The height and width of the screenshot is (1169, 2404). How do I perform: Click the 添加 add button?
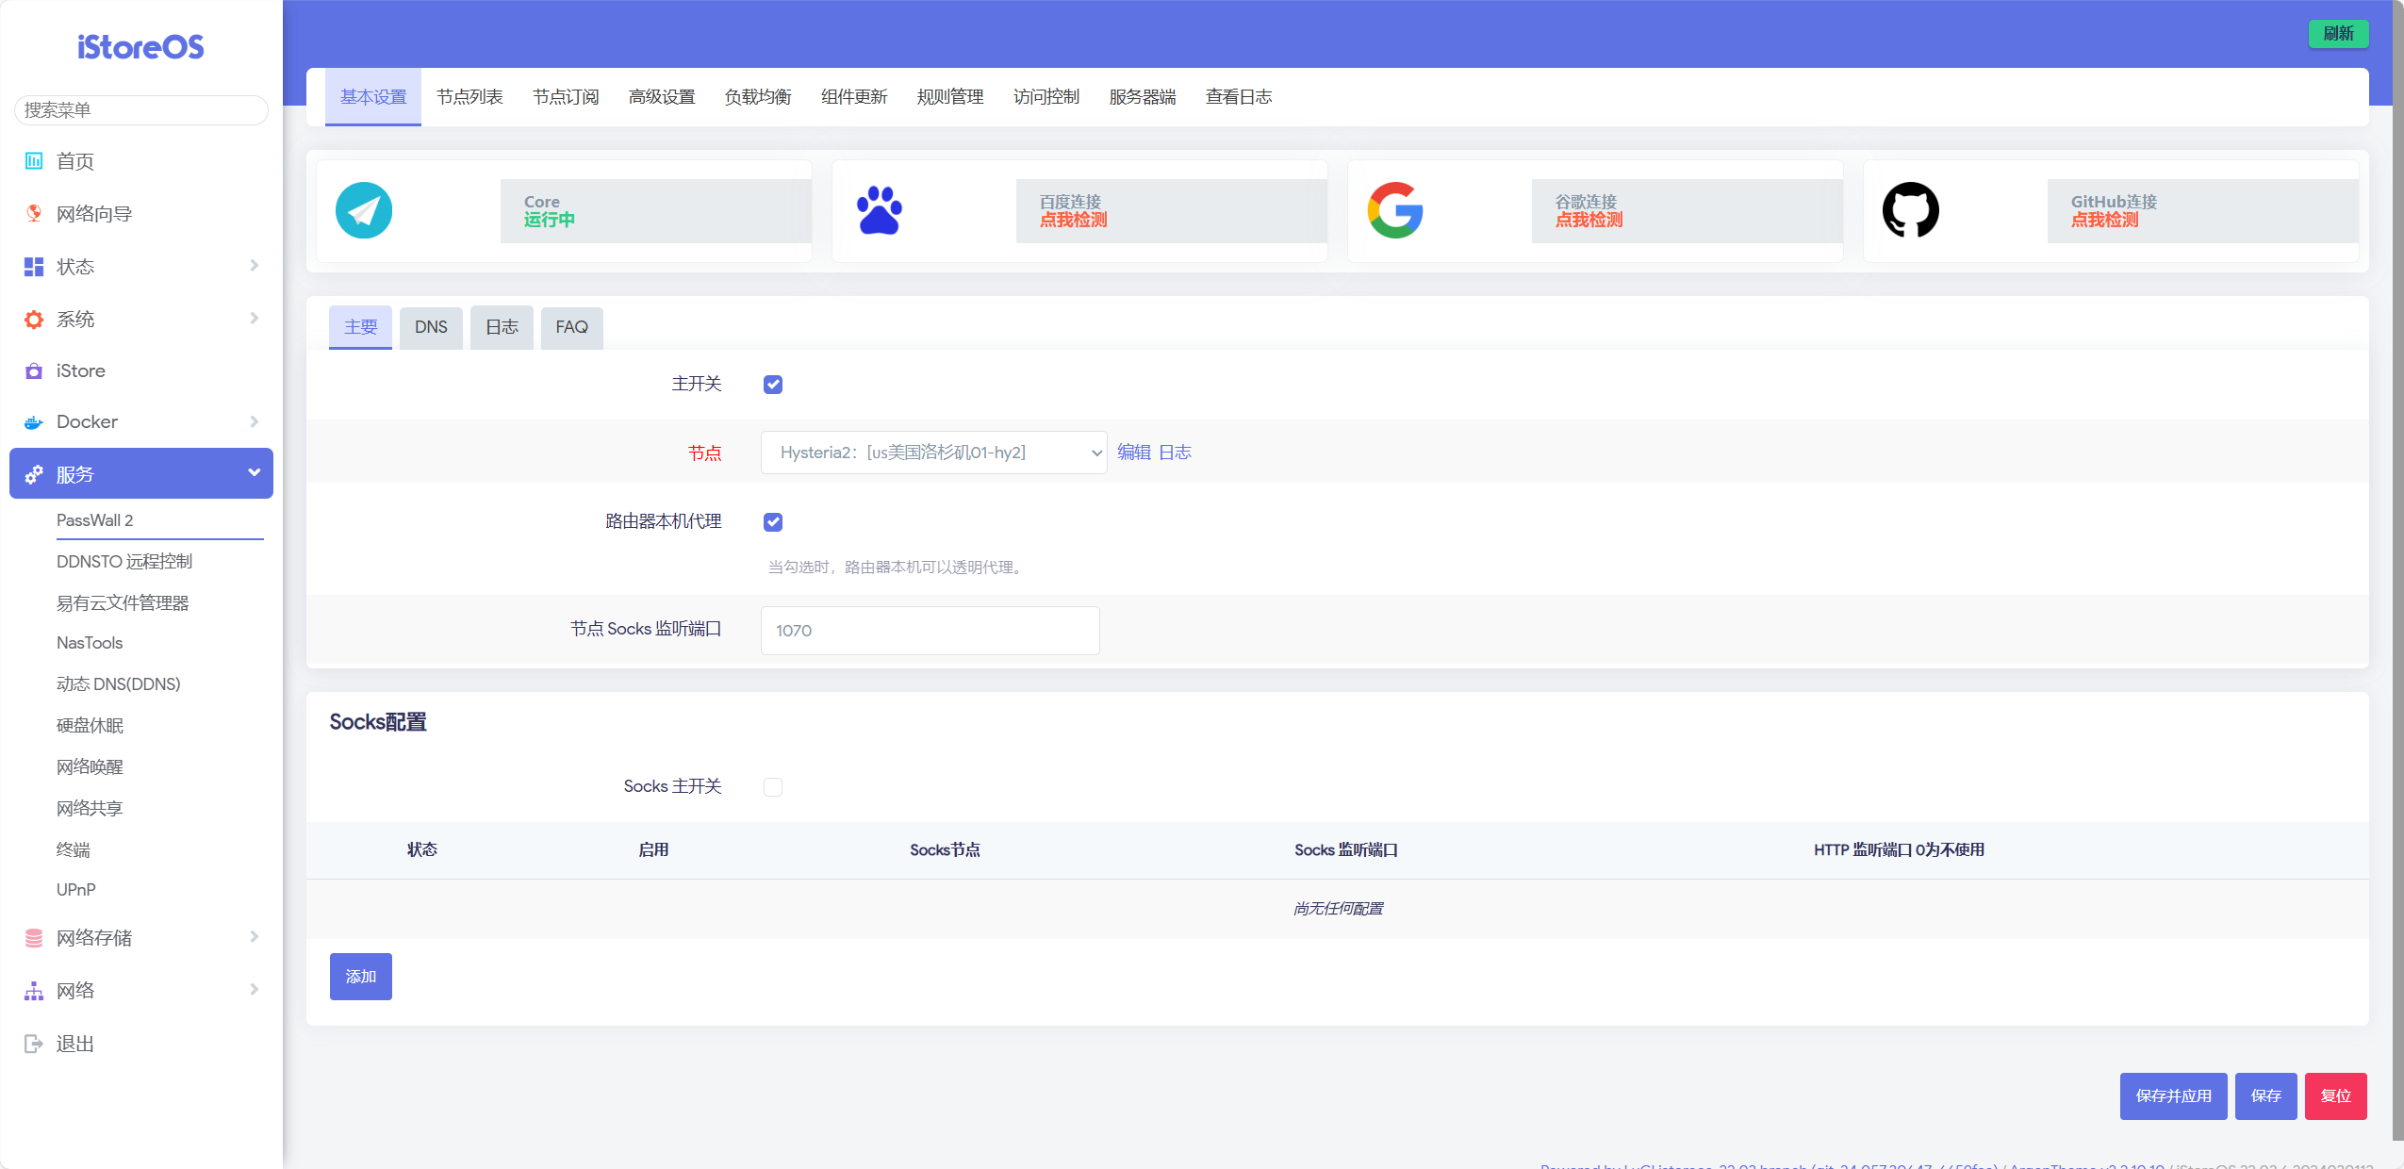[361, 977]
